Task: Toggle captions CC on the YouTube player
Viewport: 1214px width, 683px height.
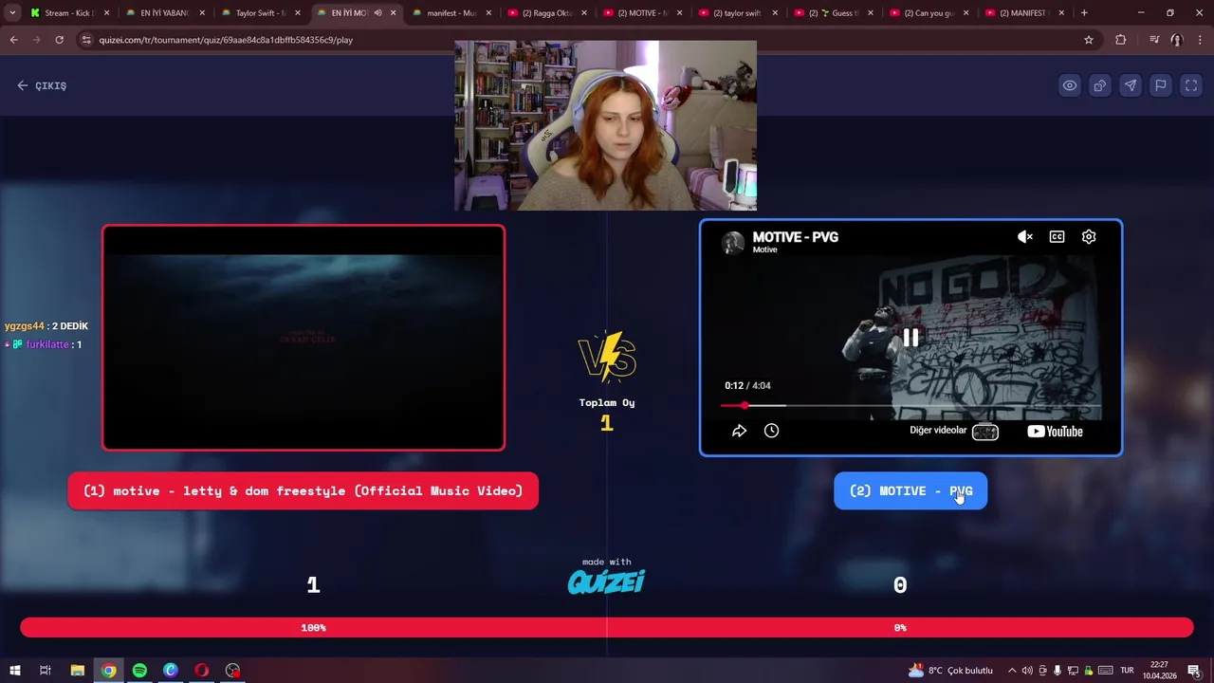Action: pyautogui.click(x=1057, y=237)
